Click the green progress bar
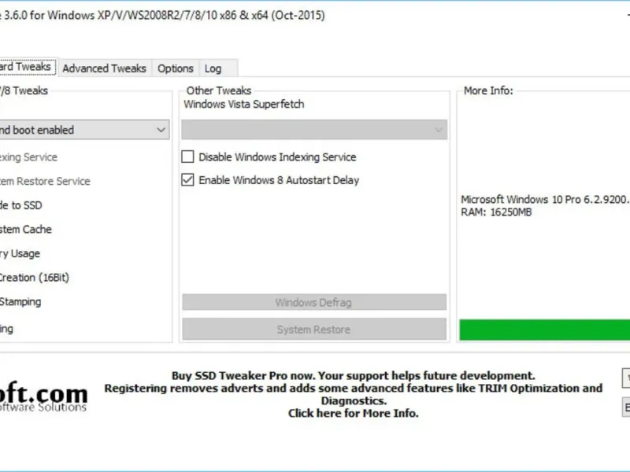This screenshot has width=630, height=472. (x=545, y=330)
